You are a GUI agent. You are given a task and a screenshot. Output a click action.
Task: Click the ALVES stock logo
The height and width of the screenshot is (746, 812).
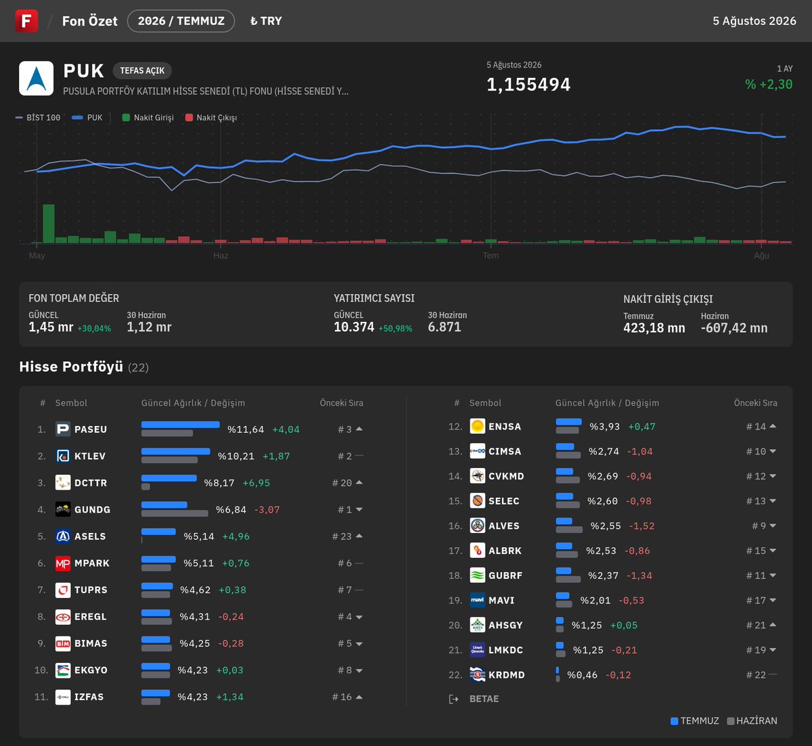pyautogui.click(x=478, y=526)
